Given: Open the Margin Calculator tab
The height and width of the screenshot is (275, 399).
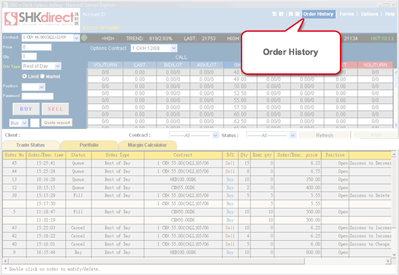Looking at the screenshot, I should click(147, 145).
